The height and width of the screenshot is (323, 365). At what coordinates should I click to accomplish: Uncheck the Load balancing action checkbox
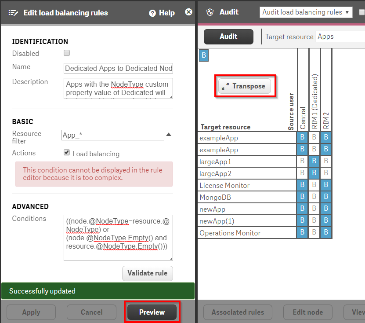click(67, 153)
